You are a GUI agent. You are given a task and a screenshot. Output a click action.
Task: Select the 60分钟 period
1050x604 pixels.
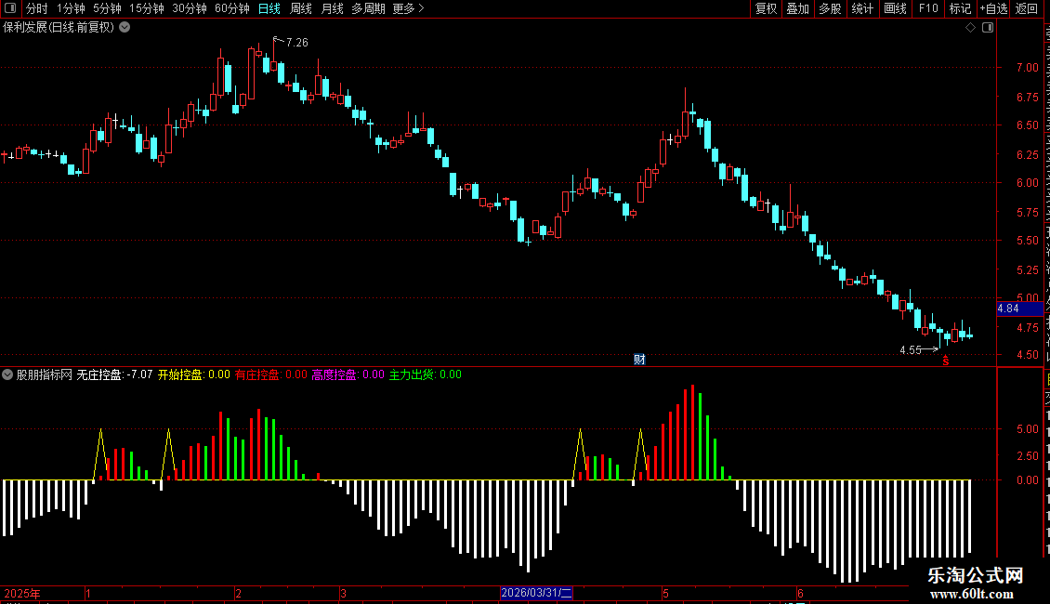click(x=232, y=8)
